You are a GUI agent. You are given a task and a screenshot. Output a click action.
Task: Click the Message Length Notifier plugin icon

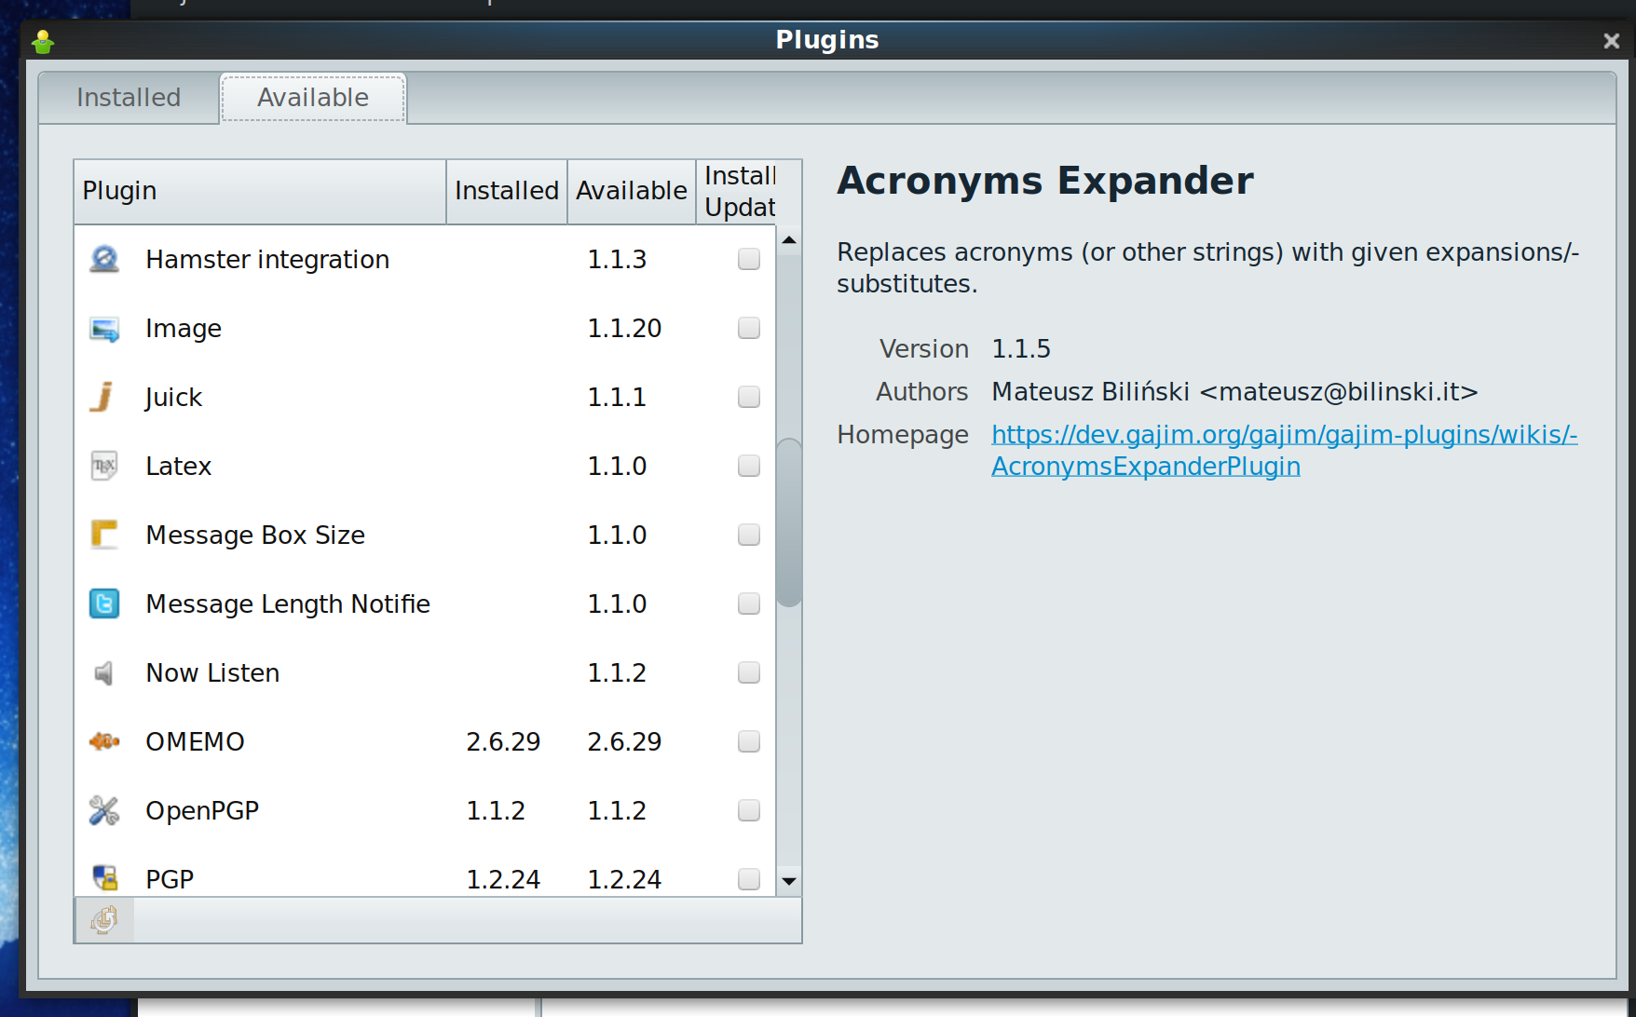(104, 603)
